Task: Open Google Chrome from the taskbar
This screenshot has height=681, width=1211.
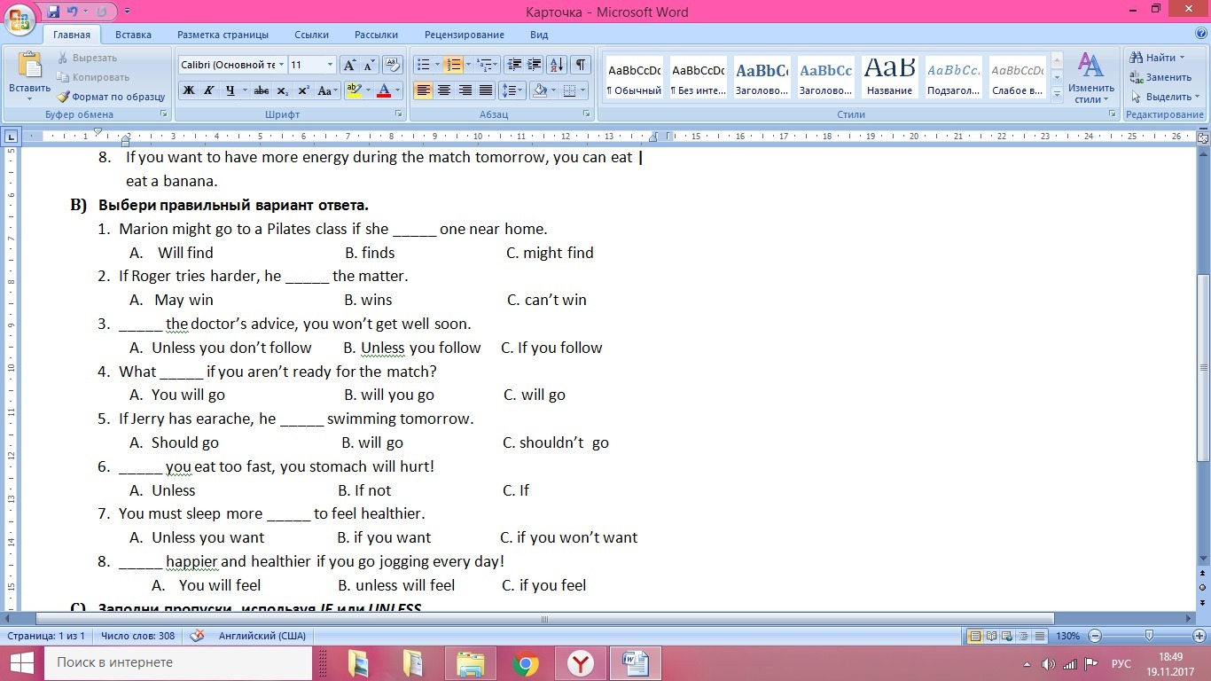Action: pyautogui.click(x=526, y=663)
